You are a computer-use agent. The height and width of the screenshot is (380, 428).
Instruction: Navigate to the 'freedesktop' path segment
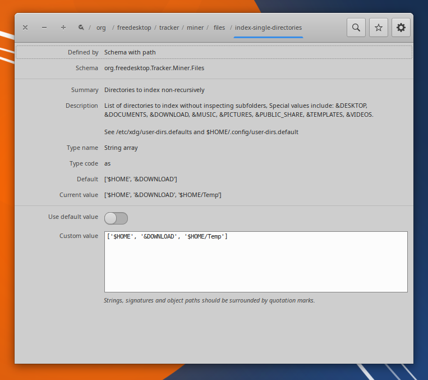[x=134, y=28]
